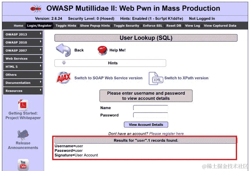Click the Results for "user" header
Screen dimensions: 250x171
pyautogui.click(x=145, y=141)
